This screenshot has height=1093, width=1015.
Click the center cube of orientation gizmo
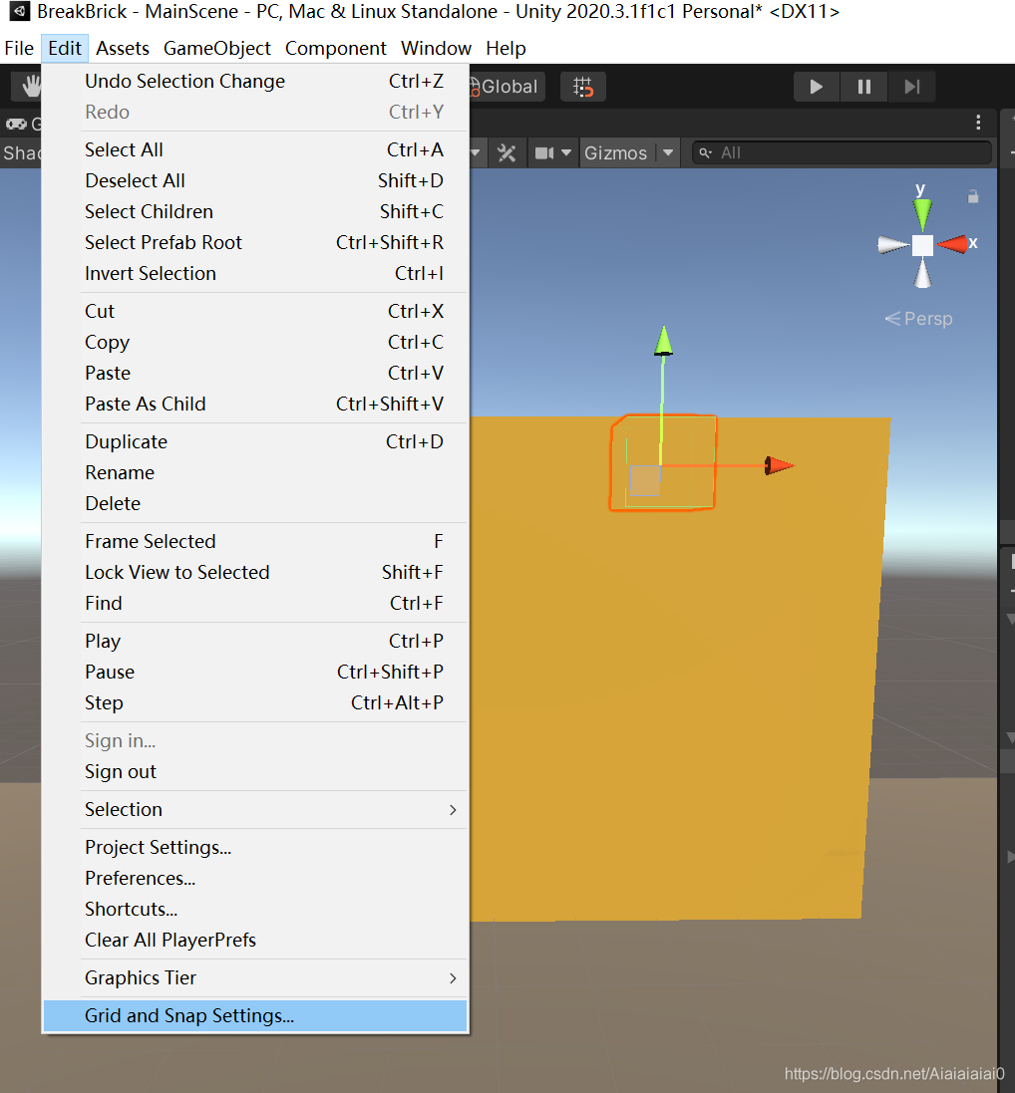[922, 245]
